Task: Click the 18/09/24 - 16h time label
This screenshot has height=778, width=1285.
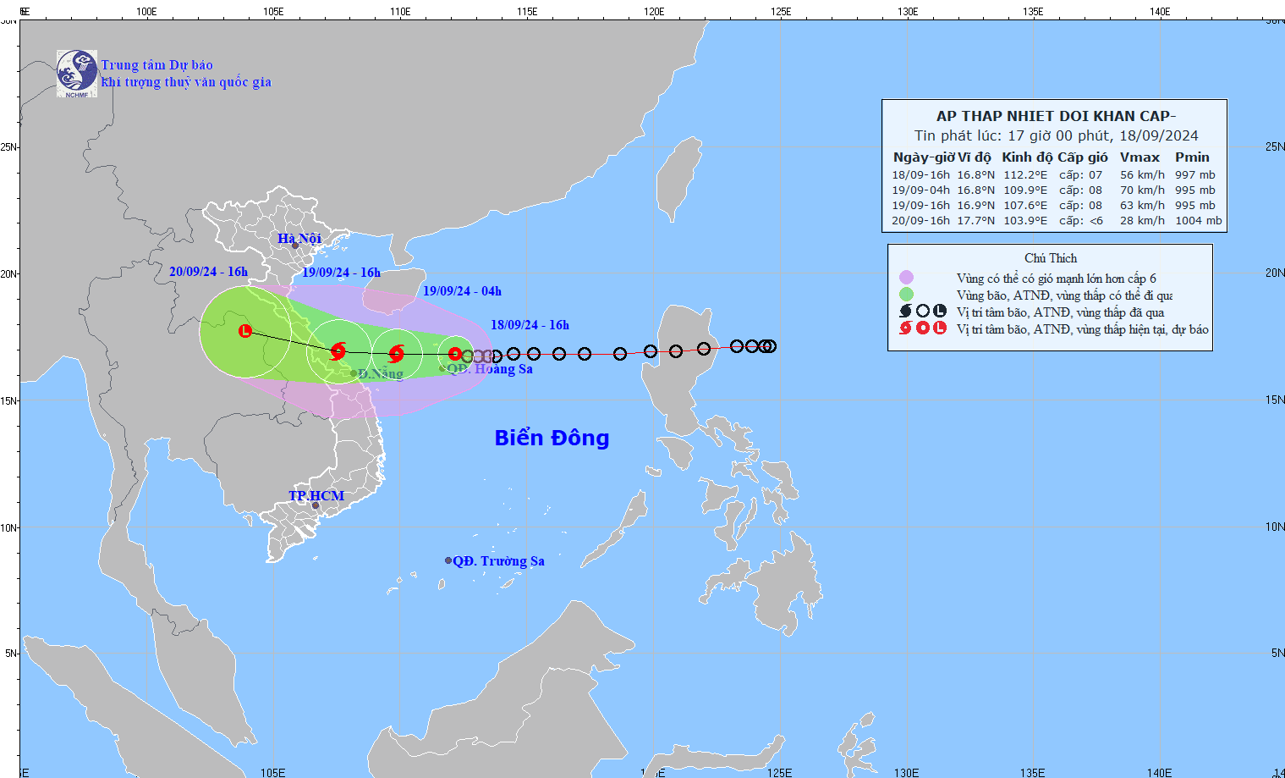Action: [530, 325]
